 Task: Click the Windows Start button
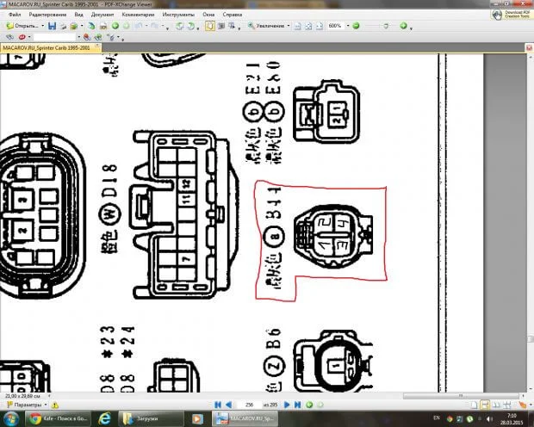tap(9, 418)
